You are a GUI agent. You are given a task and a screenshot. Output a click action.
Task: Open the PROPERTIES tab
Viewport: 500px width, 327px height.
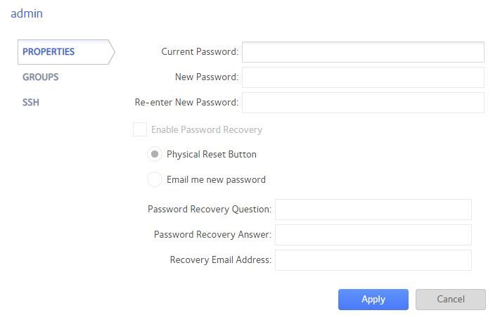49,52
